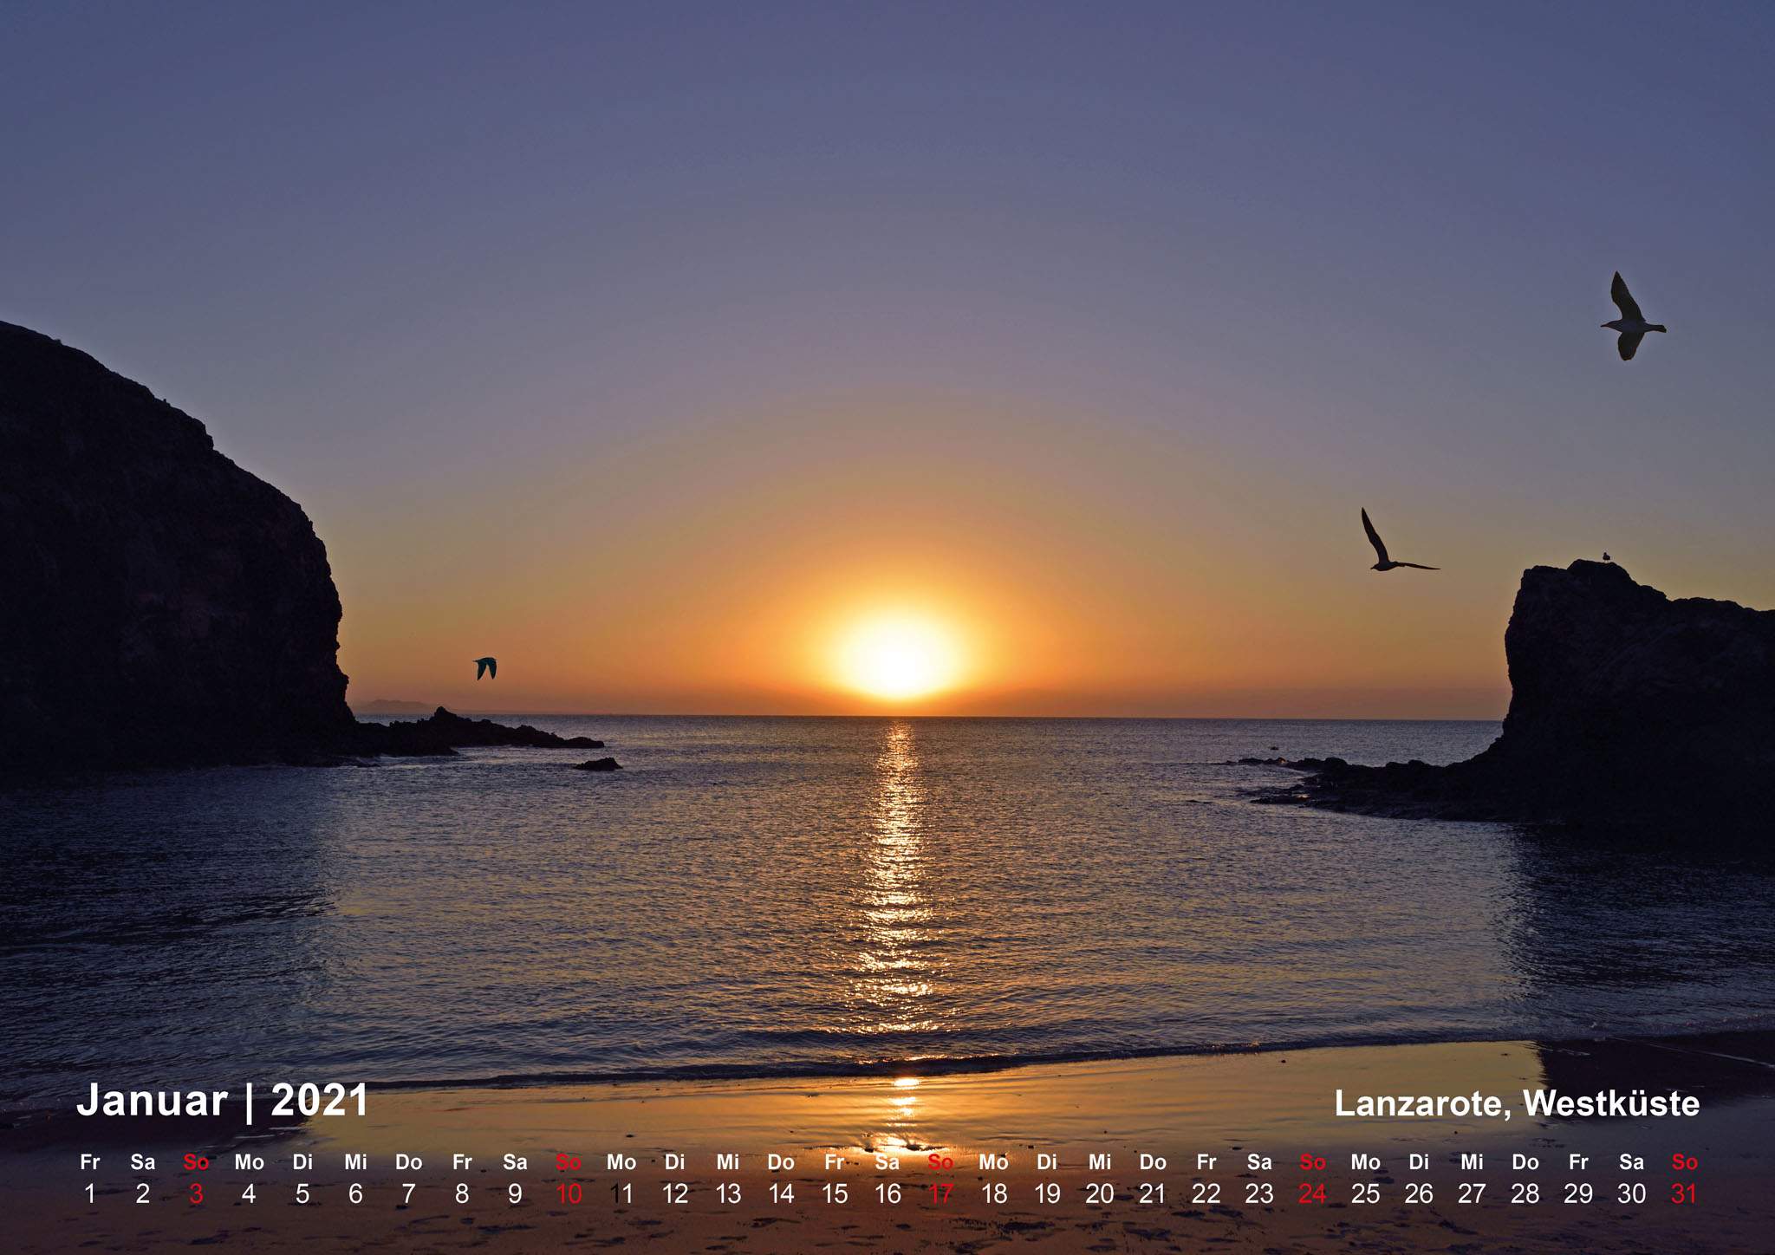
Task: Select date 22 in the calendar
Action: tap(1206, 1194)
